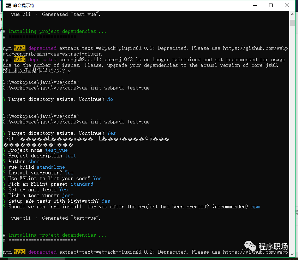Click the project name 'test_vue'
This screenshot has width=298, height=260.
click(x=56, y=150)
